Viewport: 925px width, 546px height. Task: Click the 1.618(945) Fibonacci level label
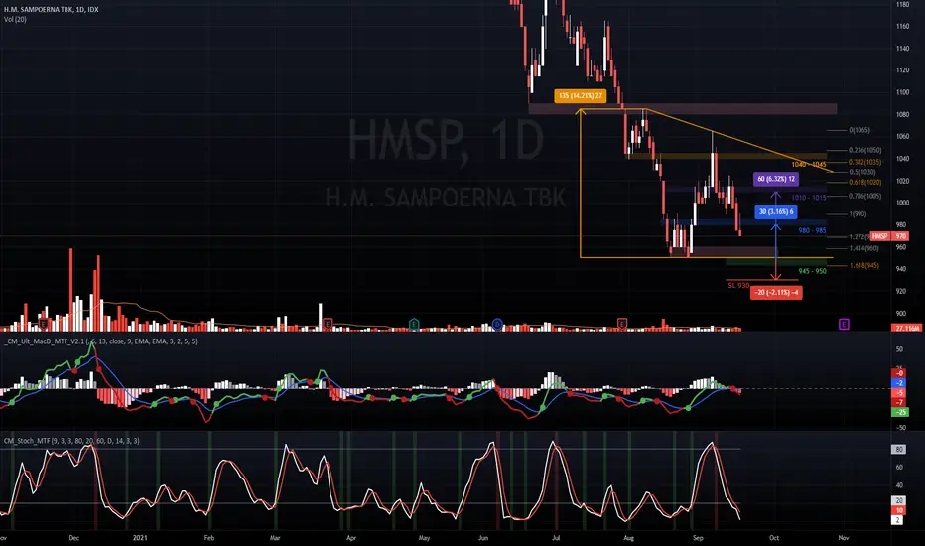[x=863, y=266]
